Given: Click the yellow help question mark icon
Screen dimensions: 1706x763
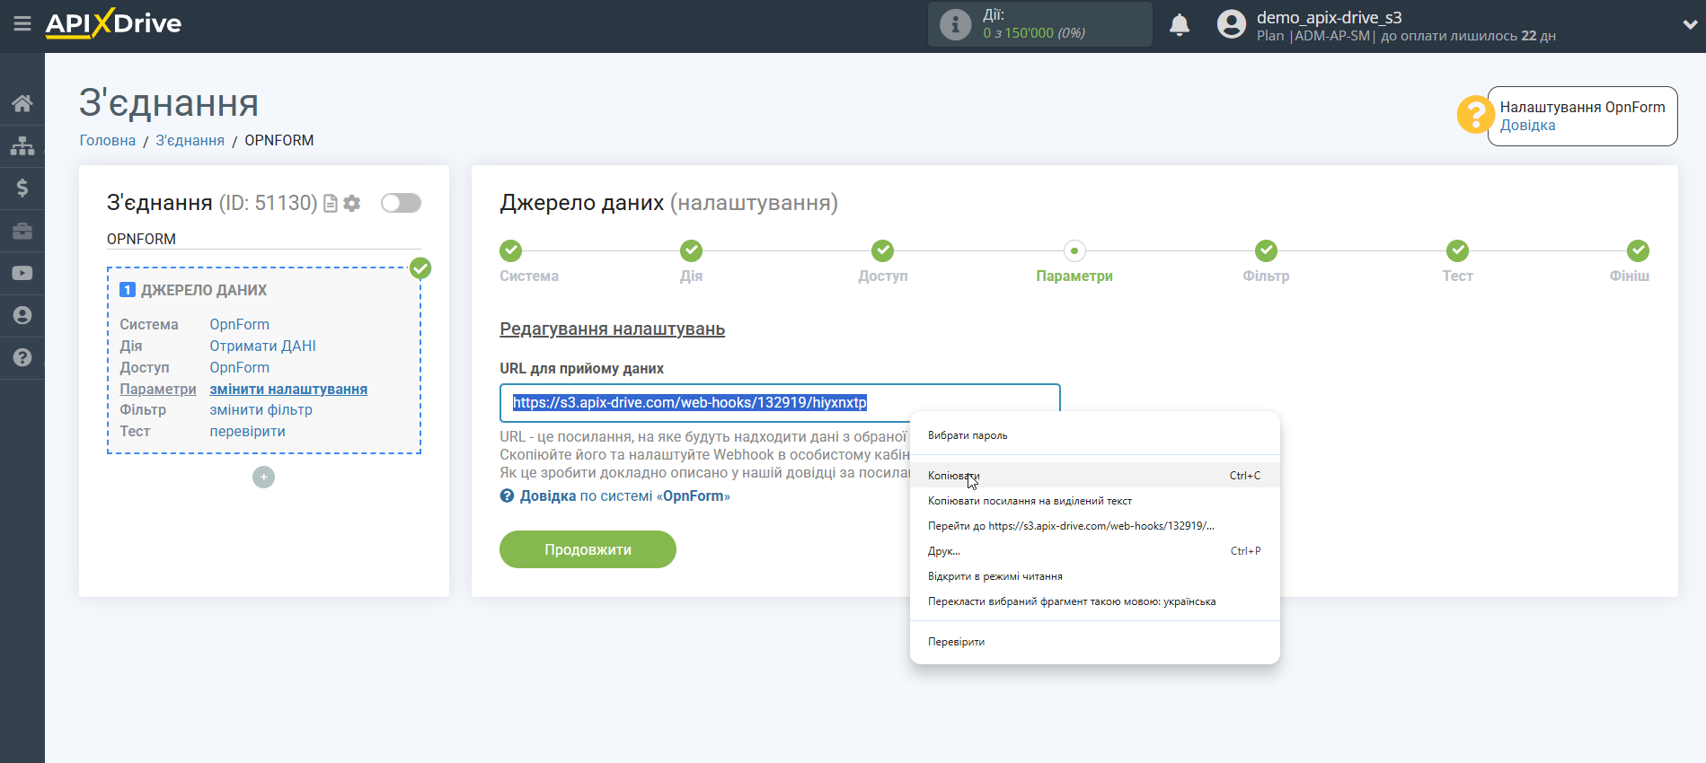Looking at the screenshot, I should 1475,115.
